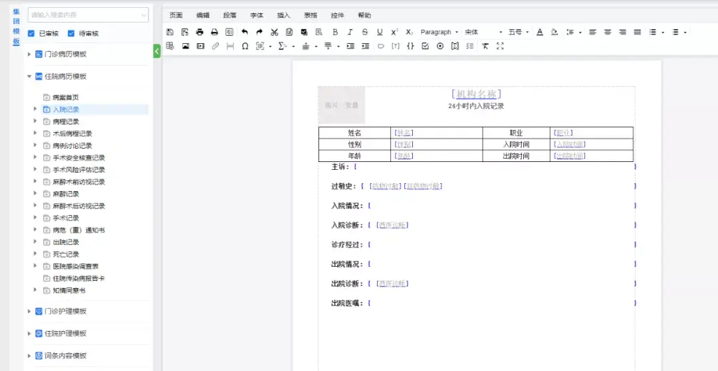The image size is (718, 371).
Task: Select the 住院传染病报告卡 item
Action: pos(78,278)
